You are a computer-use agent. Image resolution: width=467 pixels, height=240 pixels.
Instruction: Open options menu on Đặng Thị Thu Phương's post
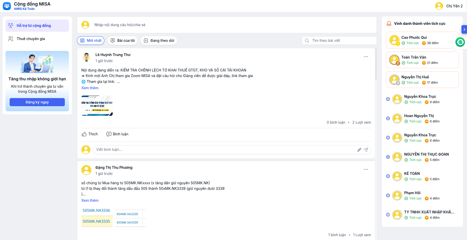pyautogui.click(x=366, y=169)
